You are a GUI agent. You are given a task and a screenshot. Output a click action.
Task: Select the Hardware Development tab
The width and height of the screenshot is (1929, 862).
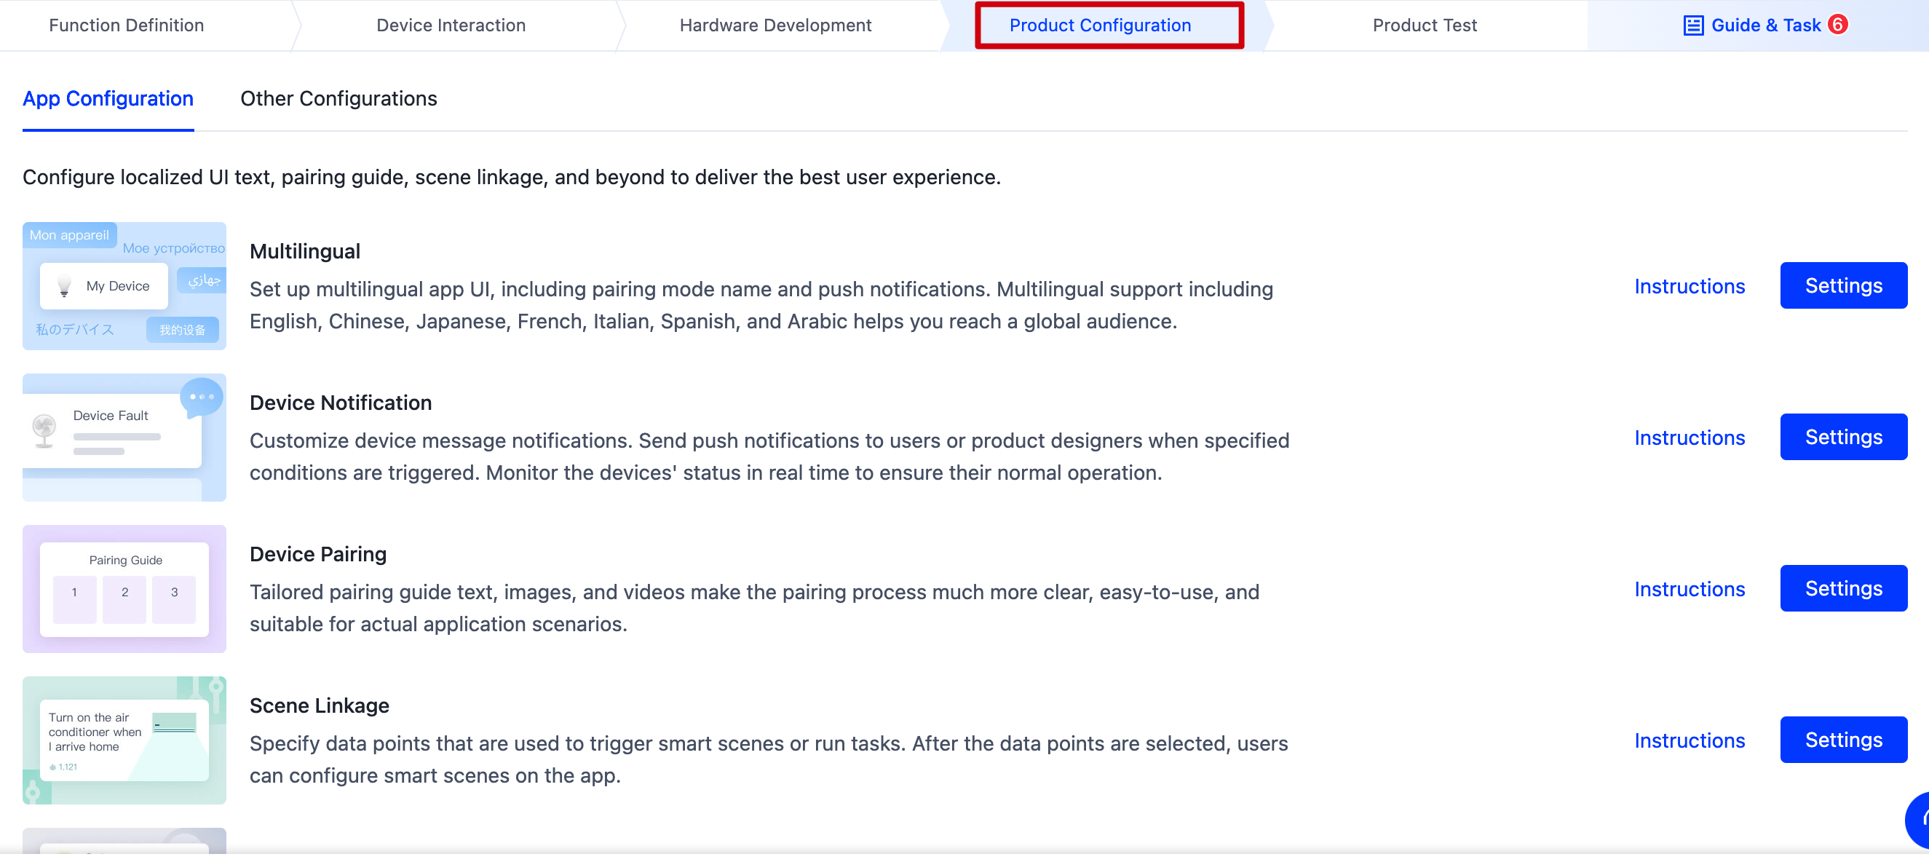coord(775,25)
